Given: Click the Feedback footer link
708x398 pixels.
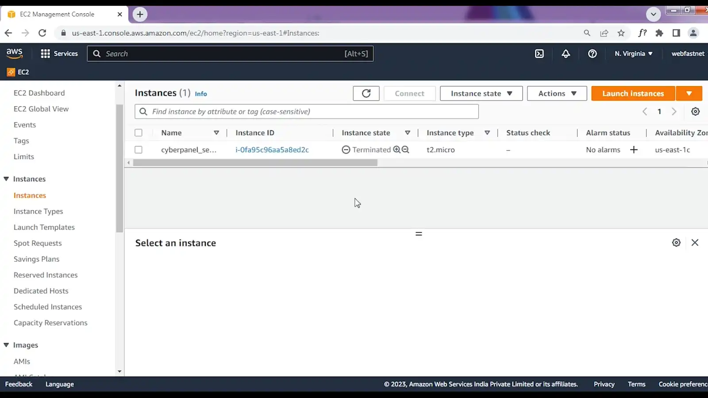Looking at the screenshot, I should coord(19,384).
